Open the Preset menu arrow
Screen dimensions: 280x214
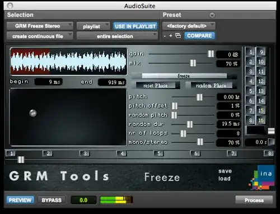point(212,15)
